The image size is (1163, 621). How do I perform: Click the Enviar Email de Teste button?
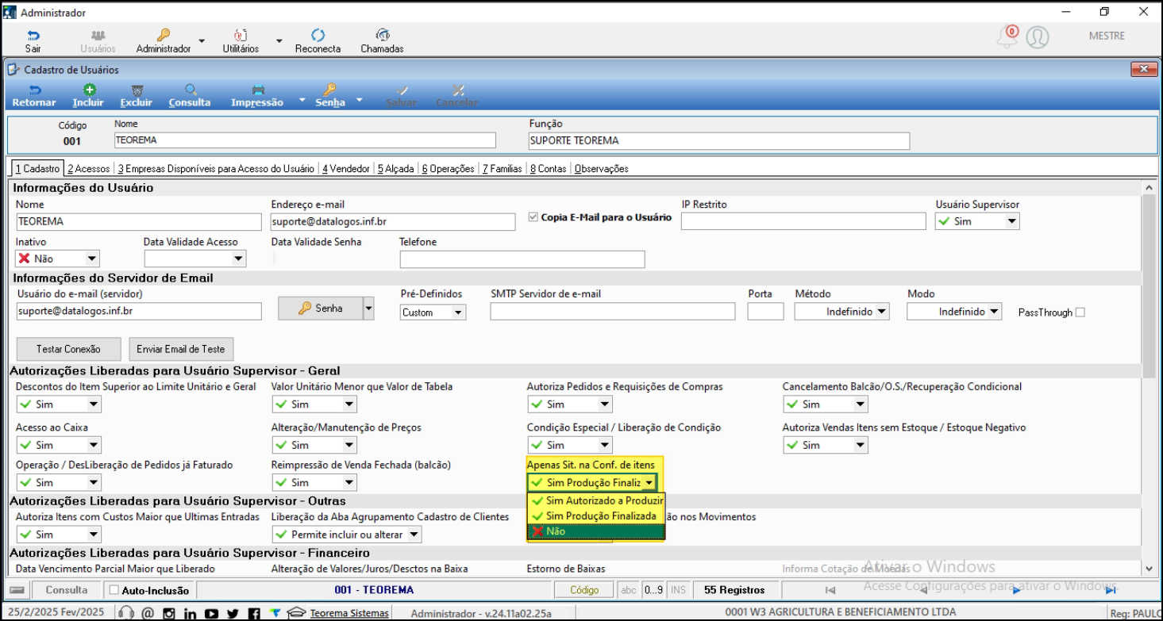click(x=181, y=349)
